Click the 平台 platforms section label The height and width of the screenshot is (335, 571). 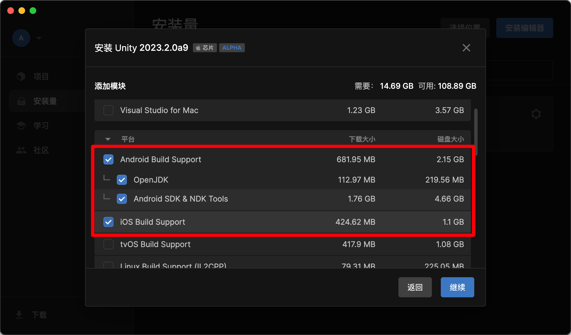[x=128, y=139]
